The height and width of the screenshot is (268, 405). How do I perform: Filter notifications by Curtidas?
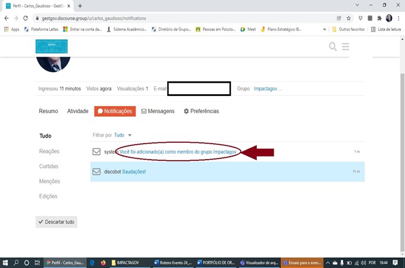coord(49,166)
